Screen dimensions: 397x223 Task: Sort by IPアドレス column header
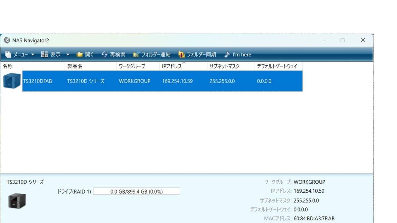point(184,66)
